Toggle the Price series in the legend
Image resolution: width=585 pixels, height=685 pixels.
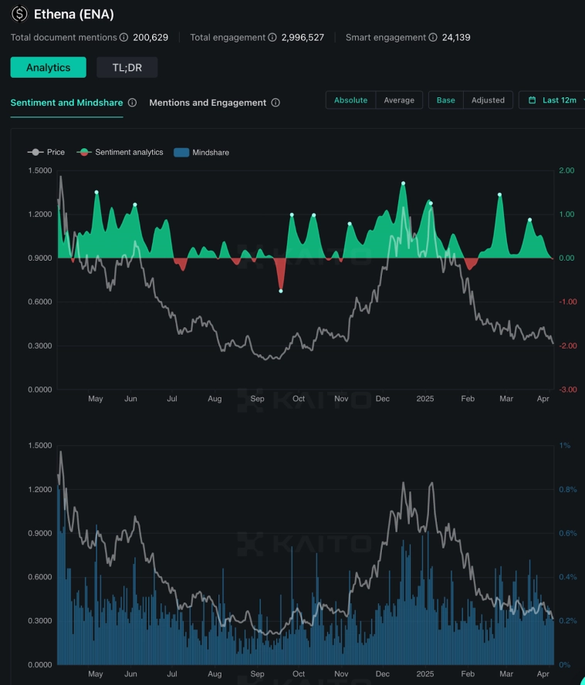pyautogui.click(x=46, y=152)
